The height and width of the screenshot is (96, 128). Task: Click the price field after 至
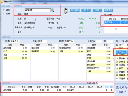click(x=110, y=41)
